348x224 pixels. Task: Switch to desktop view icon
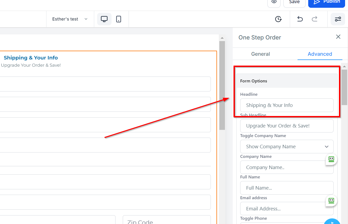tap(104, 19)
